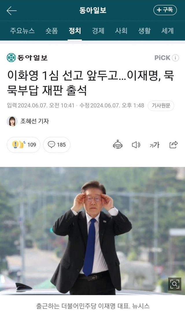The width and height of the screenshot is (185, 314).
Task: Open the AI summary robot icon
Action: click(x=118, y=145)
